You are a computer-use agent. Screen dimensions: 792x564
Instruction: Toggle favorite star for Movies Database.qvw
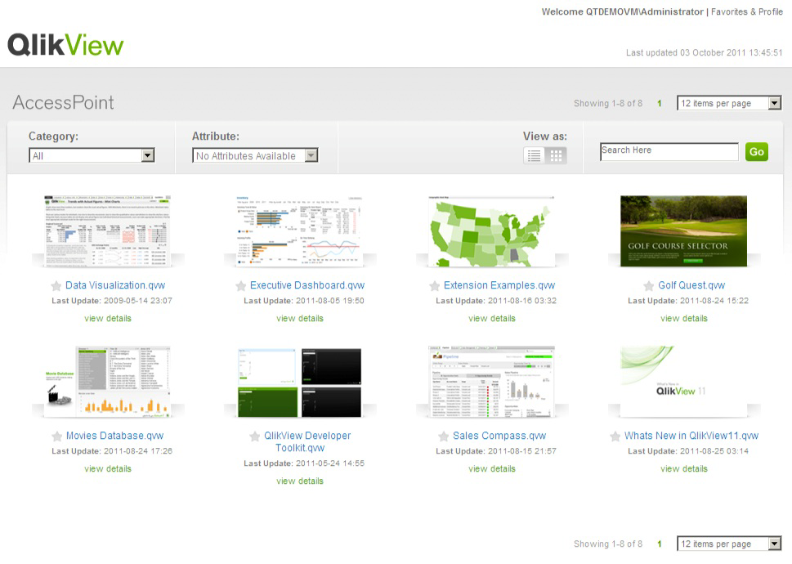click(56, 436)
